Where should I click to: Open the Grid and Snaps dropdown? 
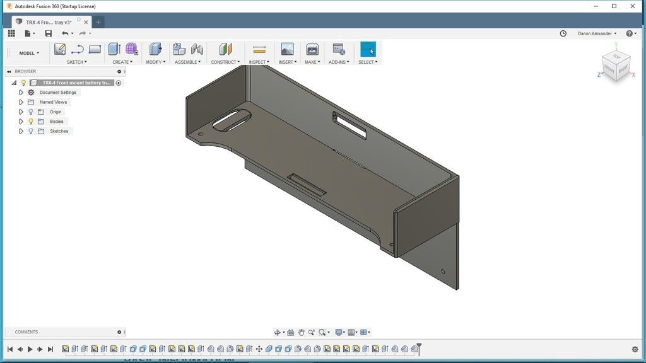[353, 333]
